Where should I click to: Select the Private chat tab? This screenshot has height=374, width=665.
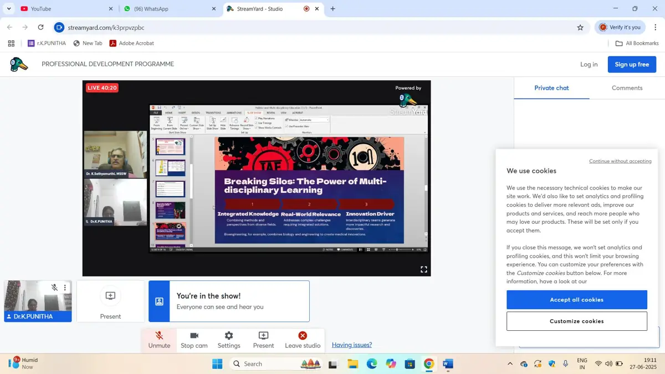coord(551,88)
